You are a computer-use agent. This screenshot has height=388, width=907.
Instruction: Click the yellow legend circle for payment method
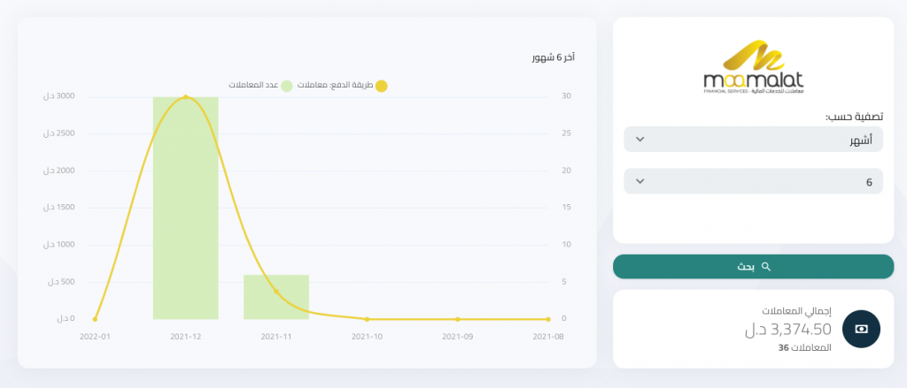382,86
